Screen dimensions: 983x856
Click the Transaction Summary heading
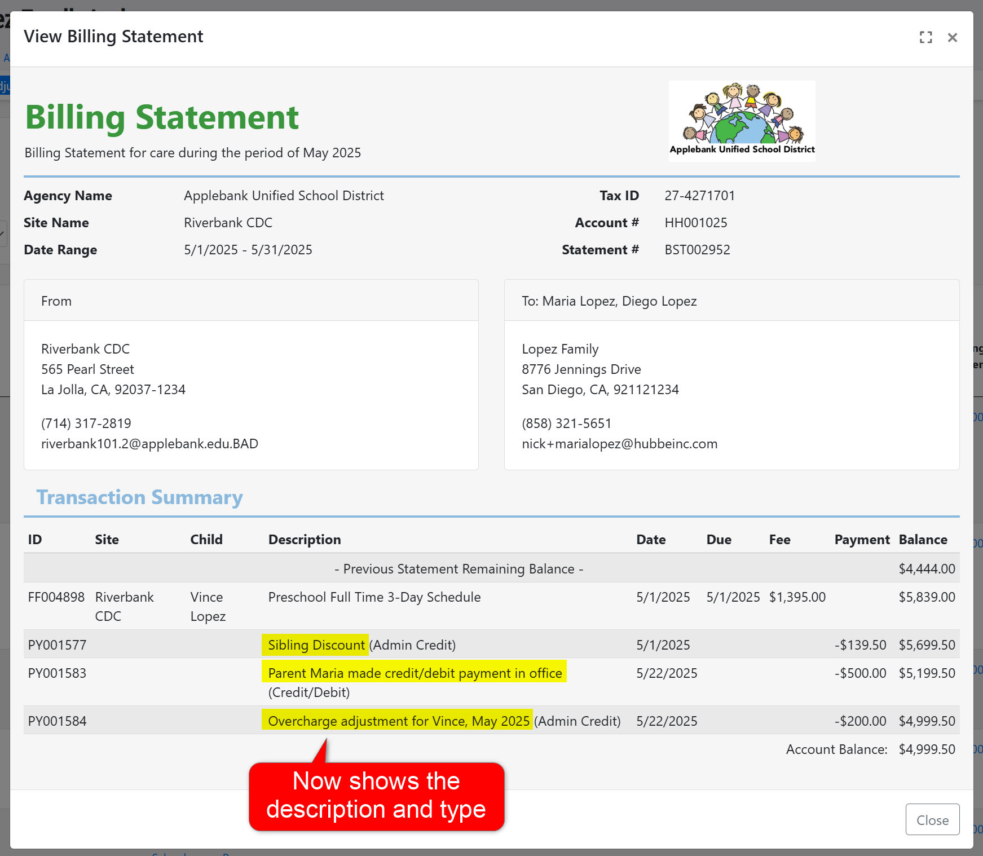coord(140,497)
